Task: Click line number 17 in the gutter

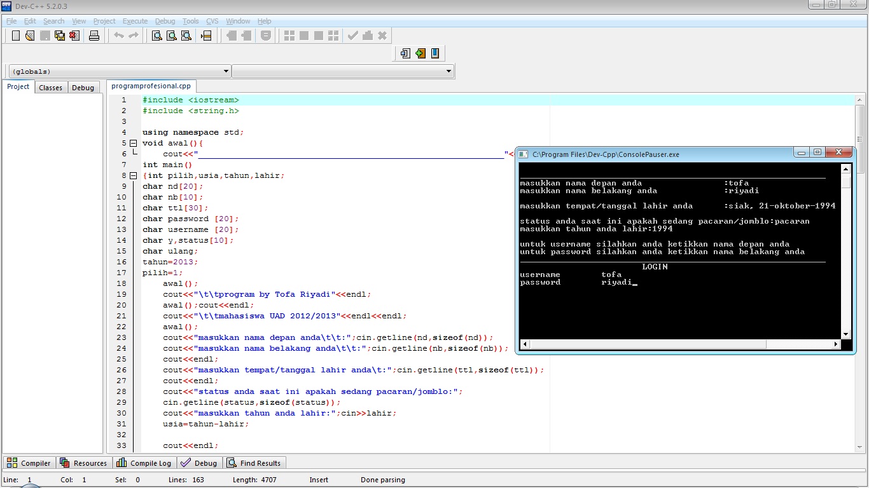Action: (121, 273)
